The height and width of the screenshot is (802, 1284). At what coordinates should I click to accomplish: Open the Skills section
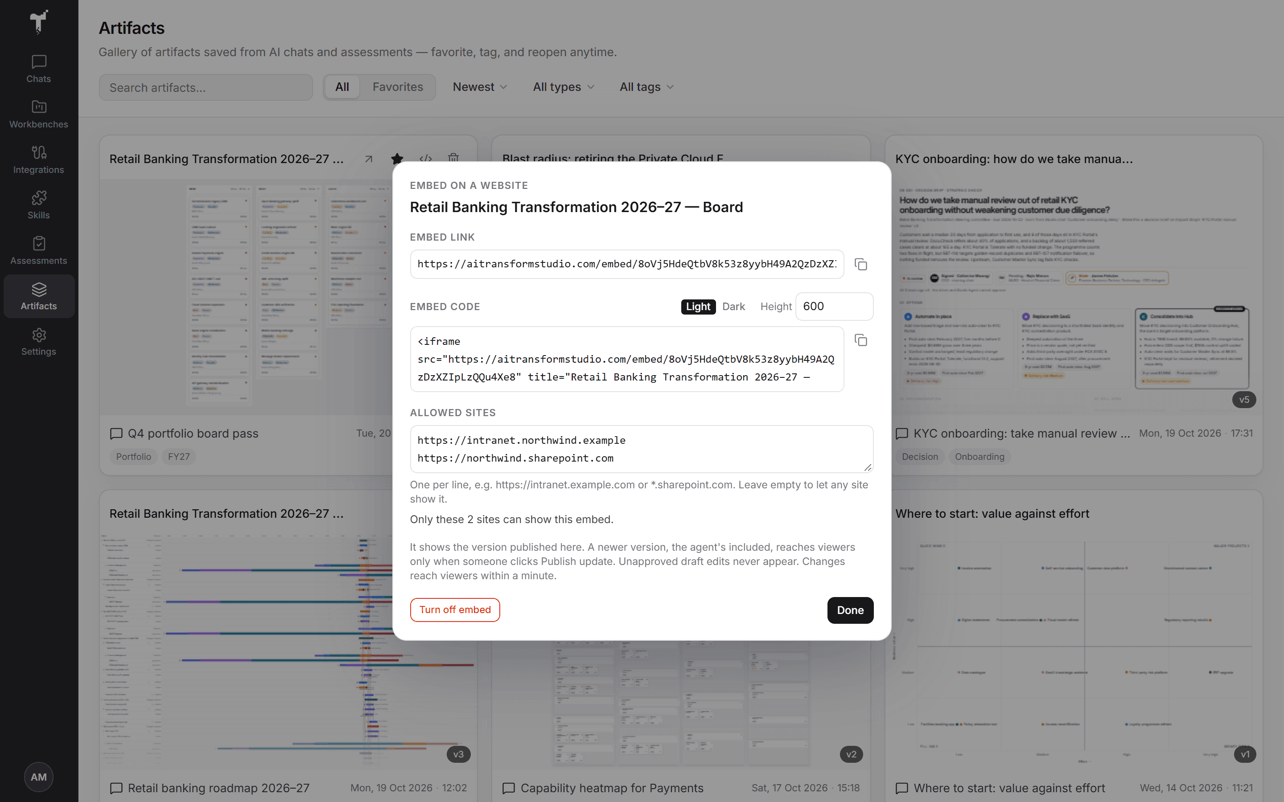(x=39, y=205)
